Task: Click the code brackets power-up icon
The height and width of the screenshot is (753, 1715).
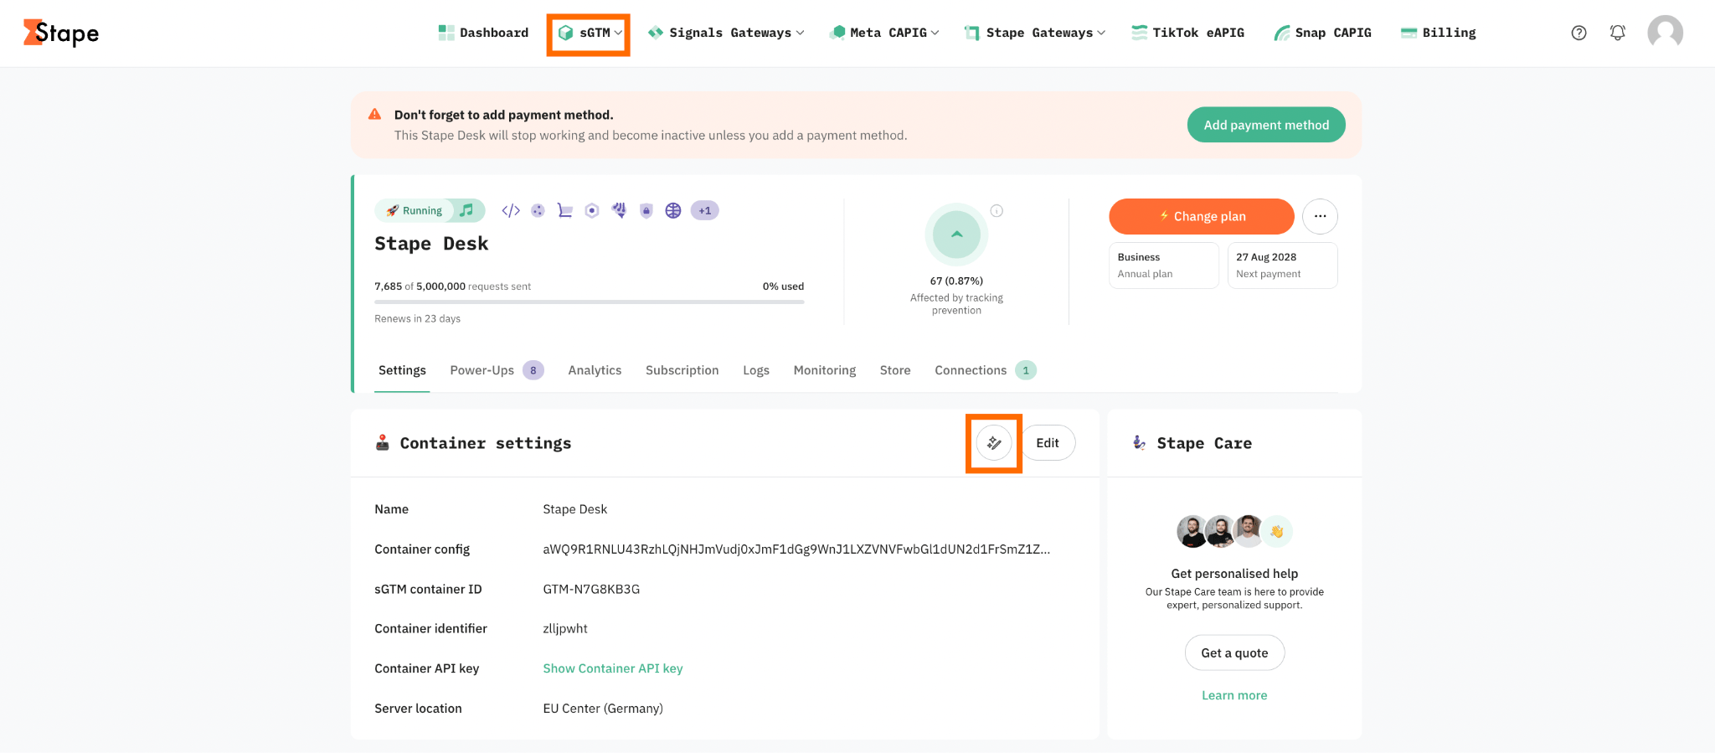Action: click(x=511, y=210)
